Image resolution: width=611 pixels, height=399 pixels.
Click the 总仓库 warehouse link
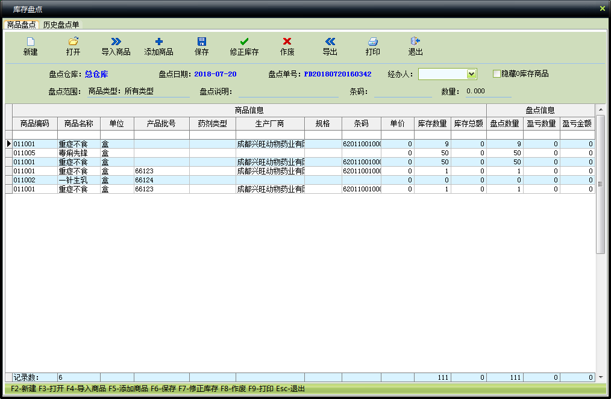click(x=96, y=74)
